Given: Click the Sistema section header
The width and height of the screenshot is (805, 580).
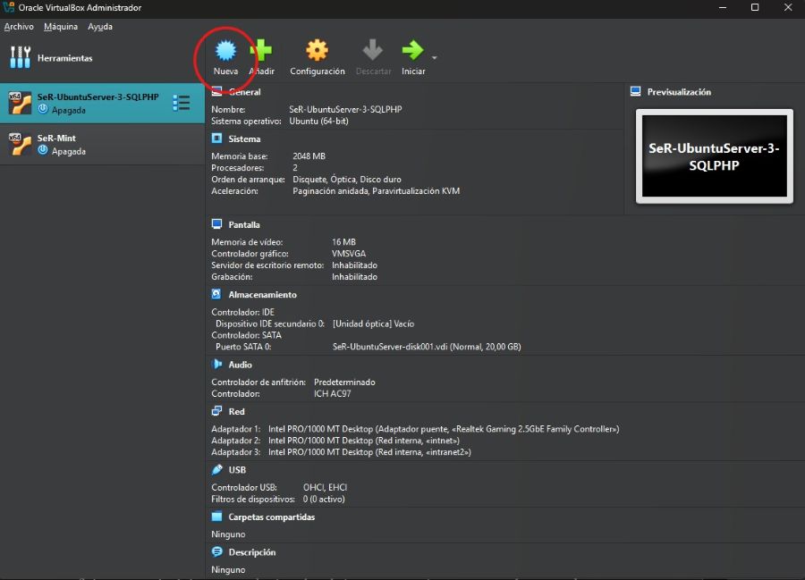Looking at the screenshot, I should [244, 139].
